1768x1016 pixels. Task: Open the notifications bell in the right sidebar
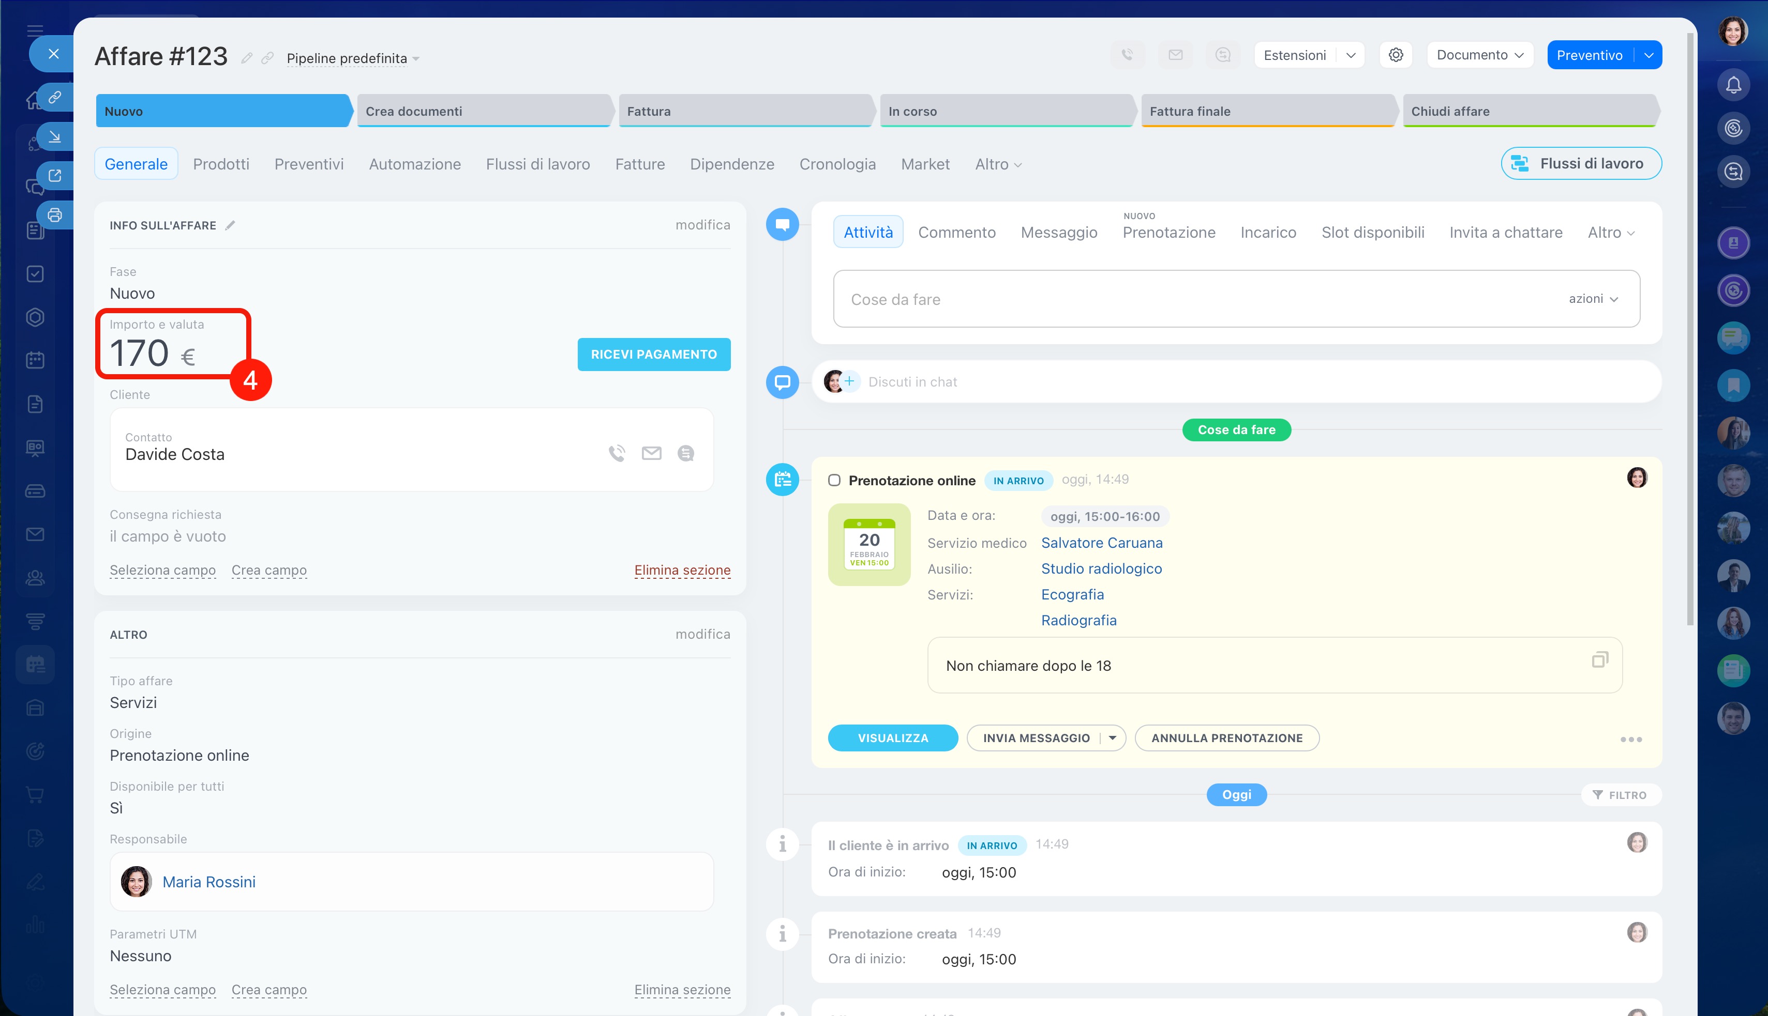click(1733, 85)
